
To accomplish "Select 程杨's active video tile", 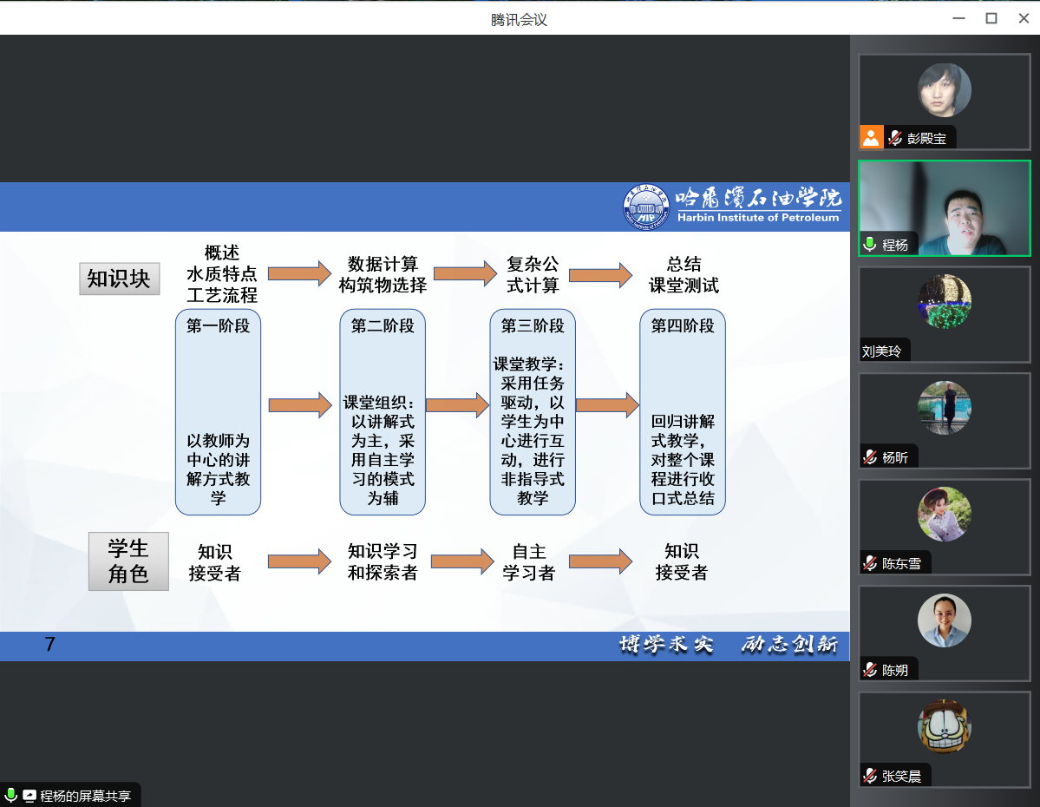I will tap(945, 208).
